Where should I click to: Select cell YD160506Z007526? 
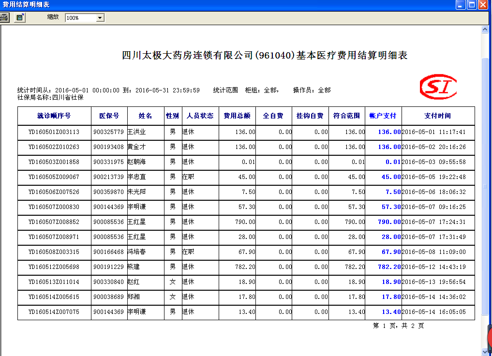click(54, 192)
